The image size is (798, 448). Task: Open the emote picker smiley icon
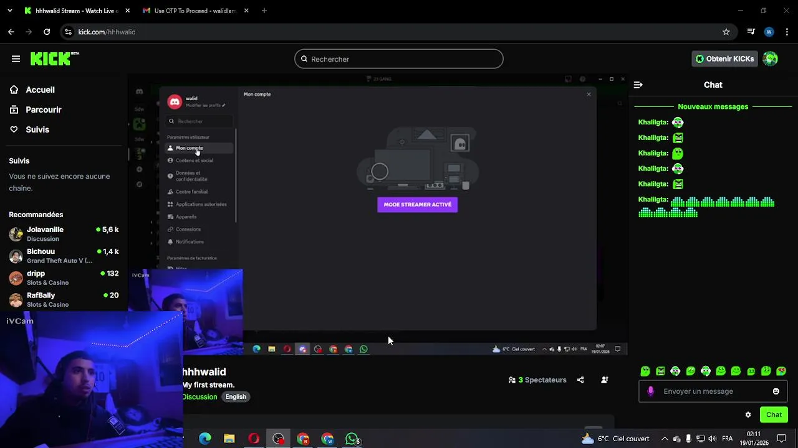point(776,391)
